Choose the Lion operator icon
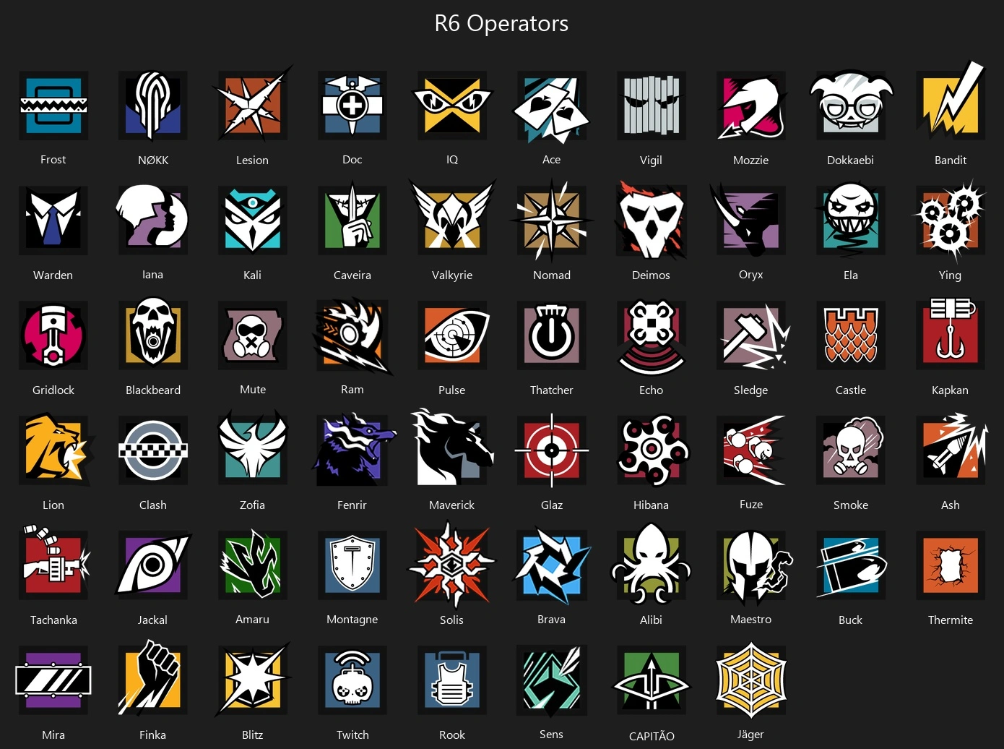 (x=55, y=450)
